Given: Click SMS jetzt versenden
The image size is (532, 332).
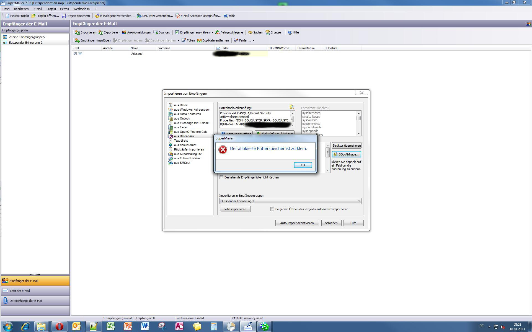Looking at the screenshot, I should (155, 16).
